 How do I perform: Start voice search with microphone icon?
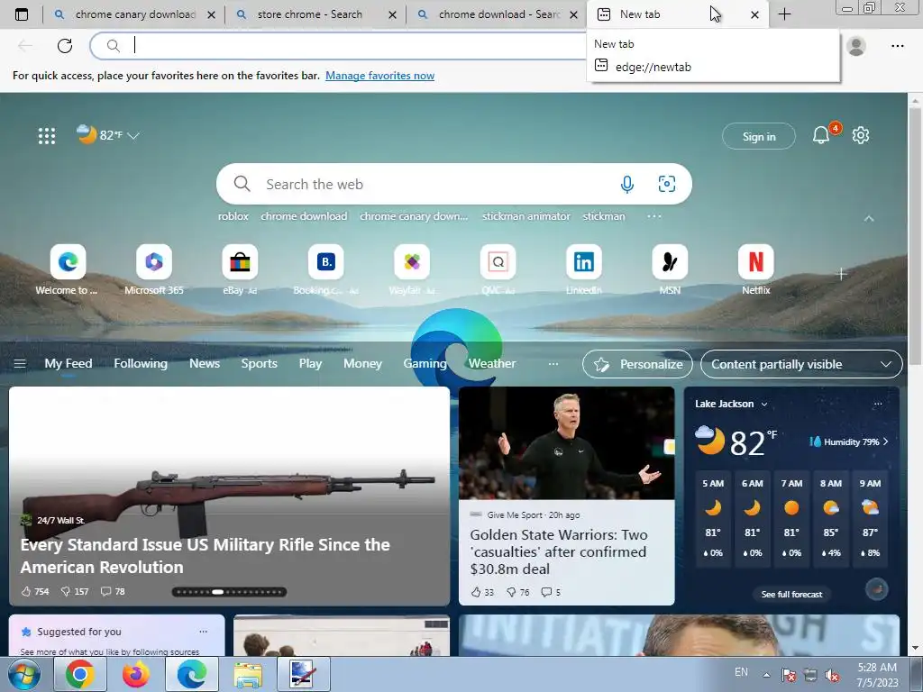627,184
